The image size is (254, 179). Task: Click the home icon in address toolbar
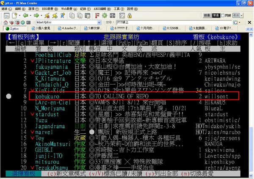pos(6,22)
